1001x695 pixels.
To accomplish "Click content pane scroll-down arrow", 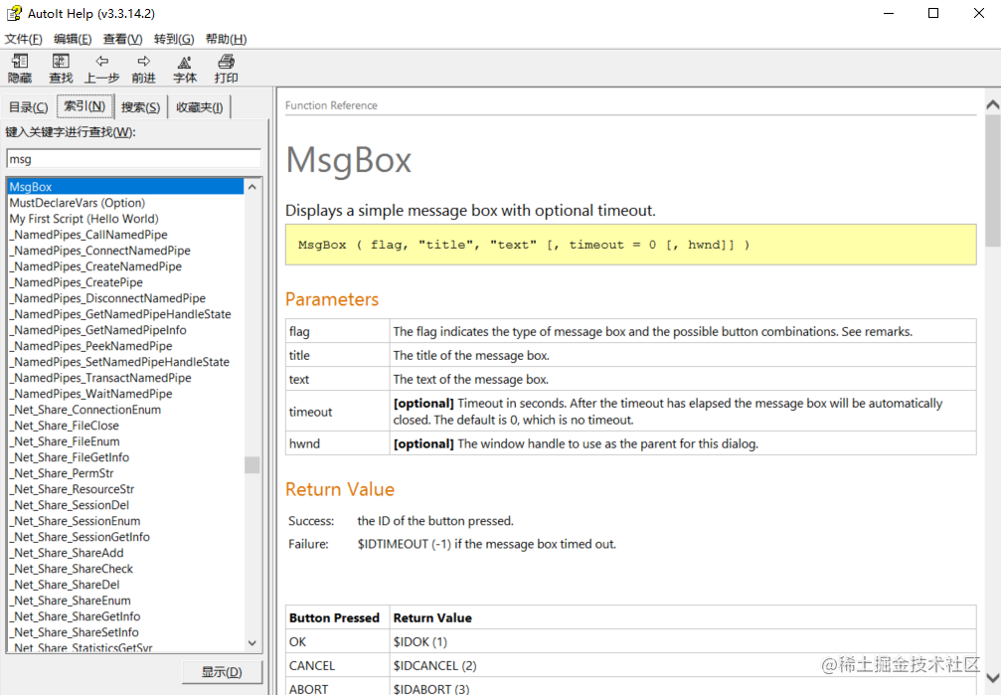I will pos(993,678).
